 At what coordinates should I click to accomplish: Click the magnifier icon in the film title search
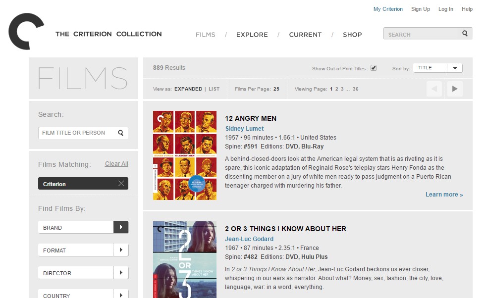(x=120, y=133)
